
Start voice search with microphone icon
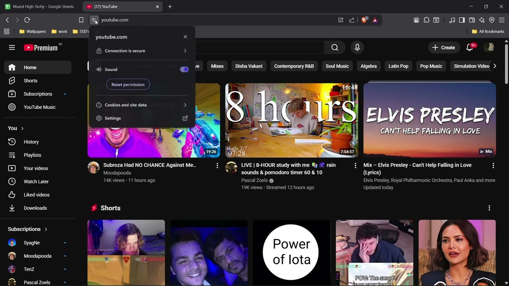pyautogui.click(x=357, y=48)
